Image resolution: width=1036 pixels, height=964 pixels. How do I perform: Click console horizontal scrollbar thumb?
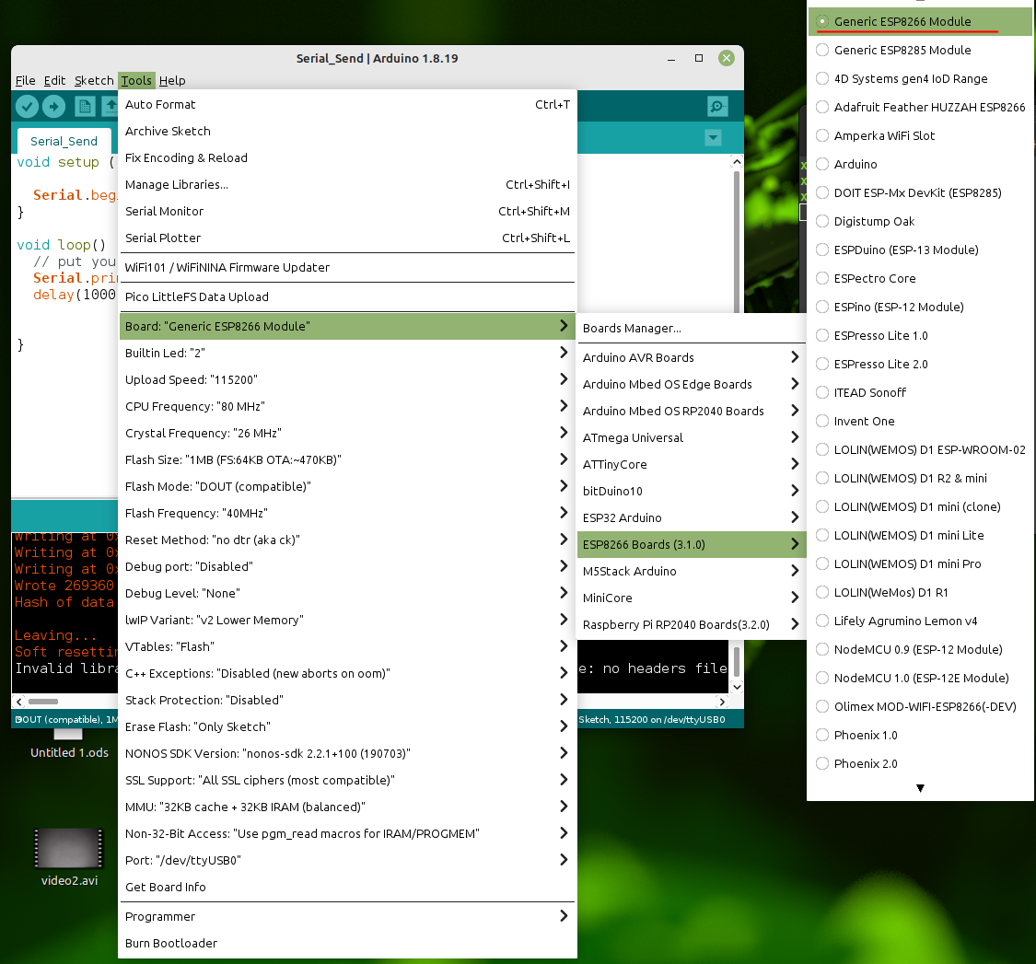click(43, 701)
